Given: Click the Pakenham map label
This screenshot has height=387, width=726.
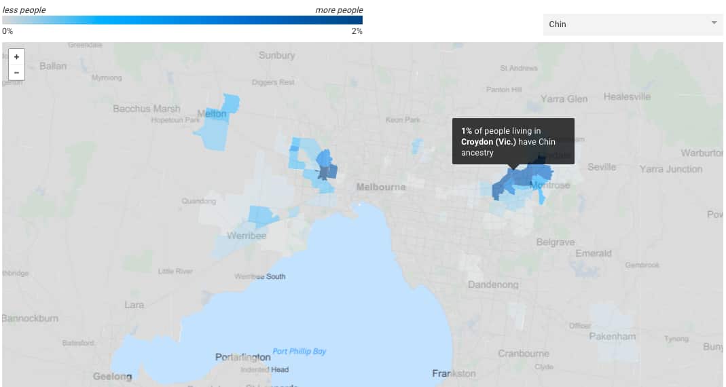Looking at the screenshot, I should tap(612, 337).
